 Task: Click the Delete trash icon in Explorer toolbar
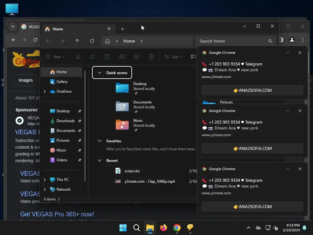151,57
